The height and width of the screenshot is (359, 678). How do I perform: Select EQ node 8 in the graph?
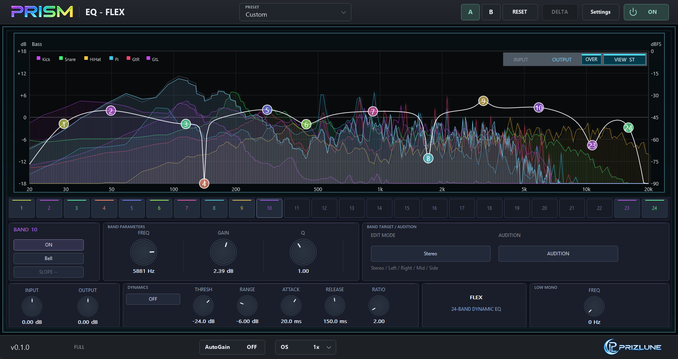click(x=428, y=158)
